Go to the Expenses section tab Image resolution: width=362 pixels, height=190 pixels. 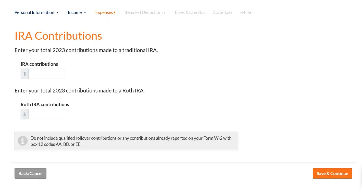click(104, 12)
